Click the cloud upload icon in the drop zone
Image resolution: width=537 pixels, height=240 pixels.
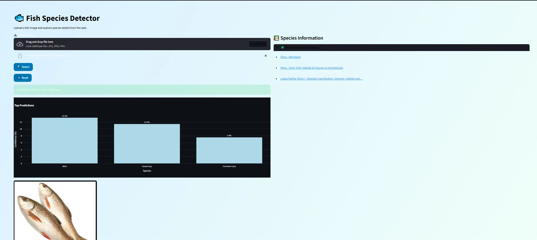(20, 44)
